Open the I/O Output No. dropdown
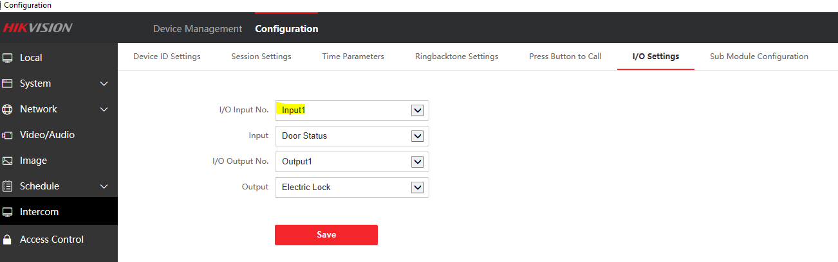 tap(417, 162)
